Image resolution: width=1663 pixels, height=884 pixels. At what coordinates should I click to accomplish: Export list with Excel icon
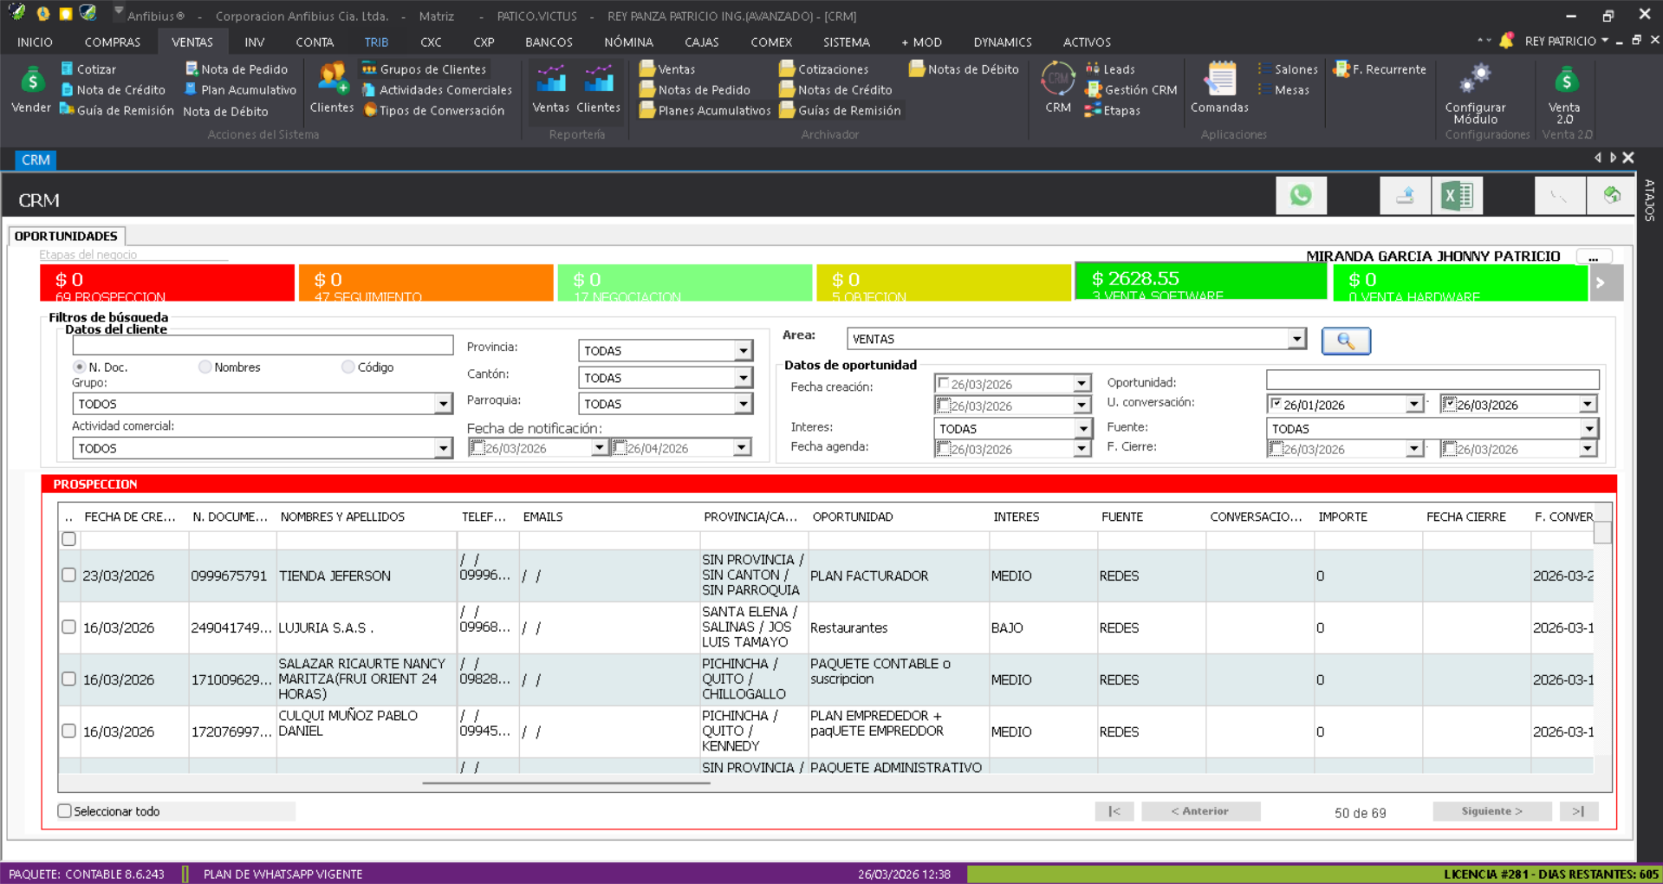pyautogui.click(x=1457, y=196)
